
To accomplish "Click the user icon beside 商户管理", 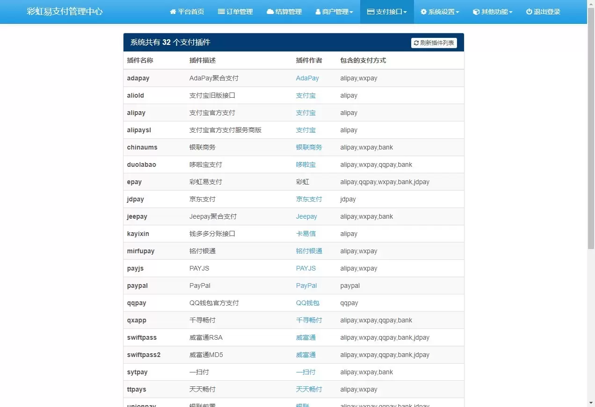I will click(318, 12).
